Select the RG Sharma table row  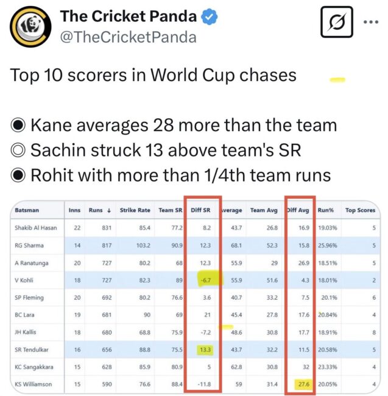(x=195, y=246)
